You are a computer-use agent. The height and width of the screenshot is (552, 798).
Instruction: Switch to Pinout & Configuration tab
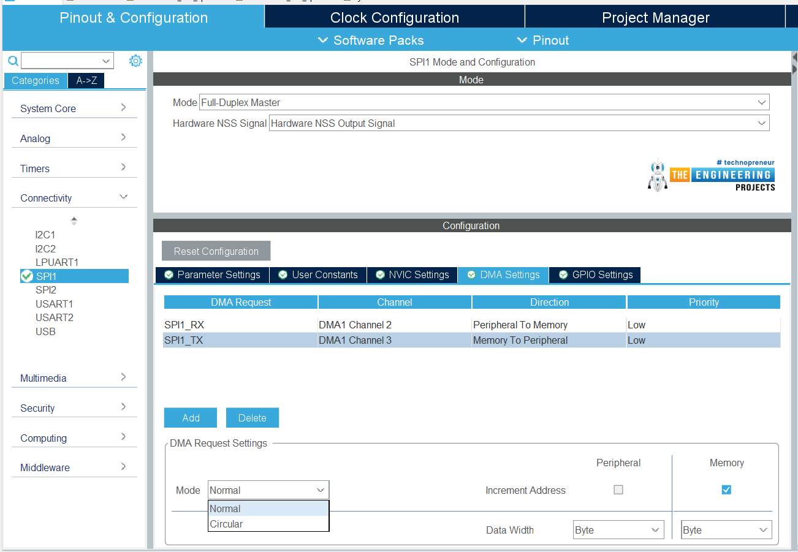(134, 18)
